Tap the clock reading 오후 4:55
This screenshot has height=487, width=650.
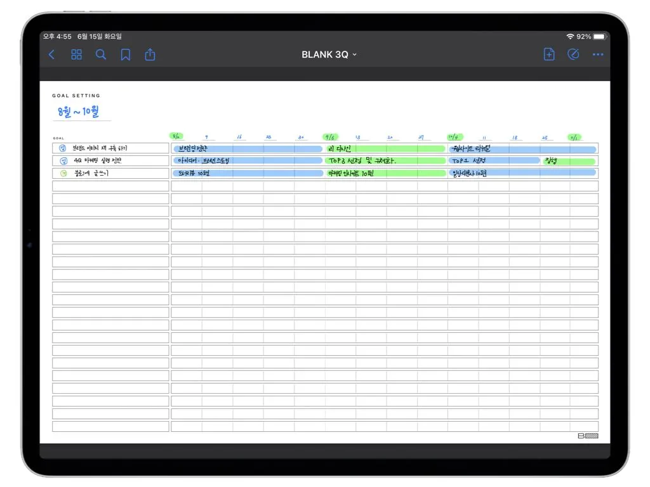[x=57, y=36]
